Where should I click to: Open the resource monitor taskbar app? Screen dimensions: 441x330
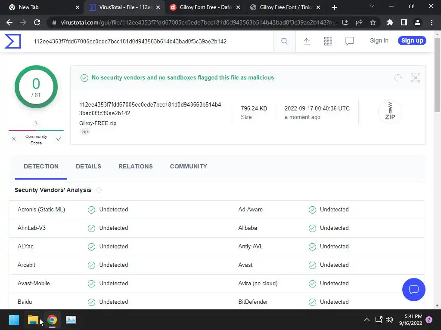click(71, 320)
